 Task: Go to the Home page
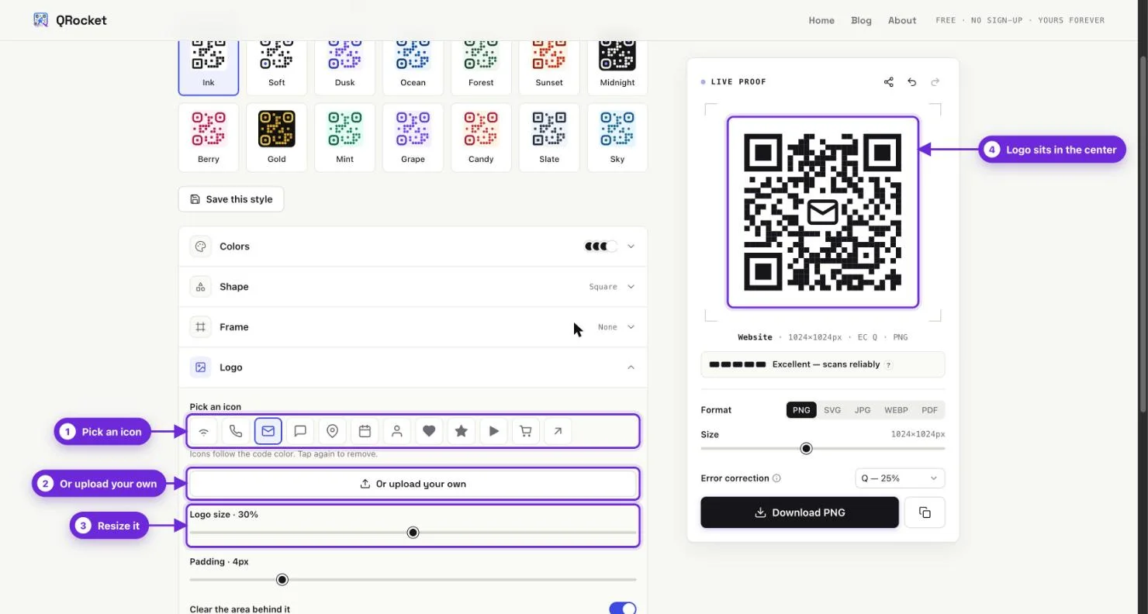[821, 20]
